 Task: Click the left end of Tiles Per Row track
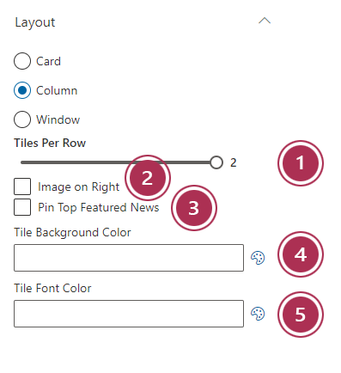(23, 162)
